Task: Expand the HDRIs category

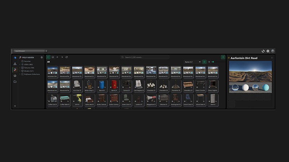Action: point(20,64)
